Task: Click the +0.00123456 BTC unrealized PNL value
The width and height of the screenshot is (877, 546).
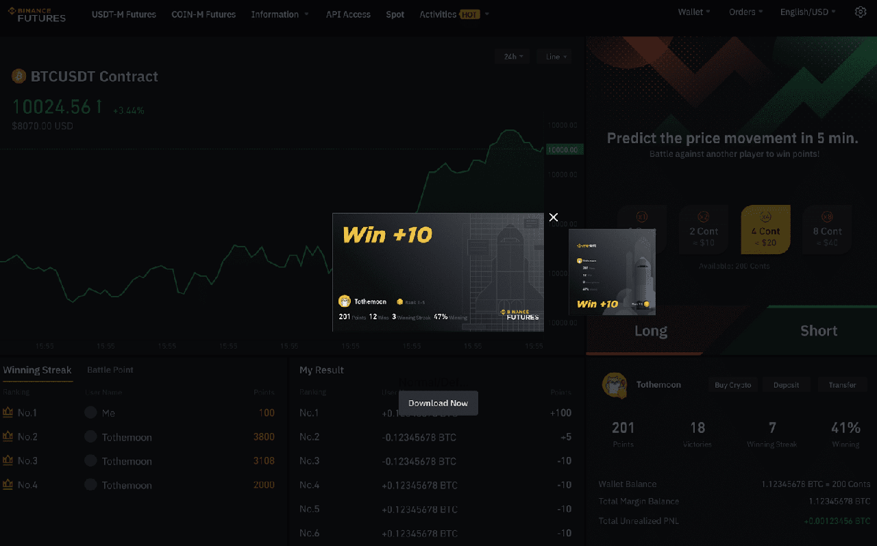Action: (837, 521)
